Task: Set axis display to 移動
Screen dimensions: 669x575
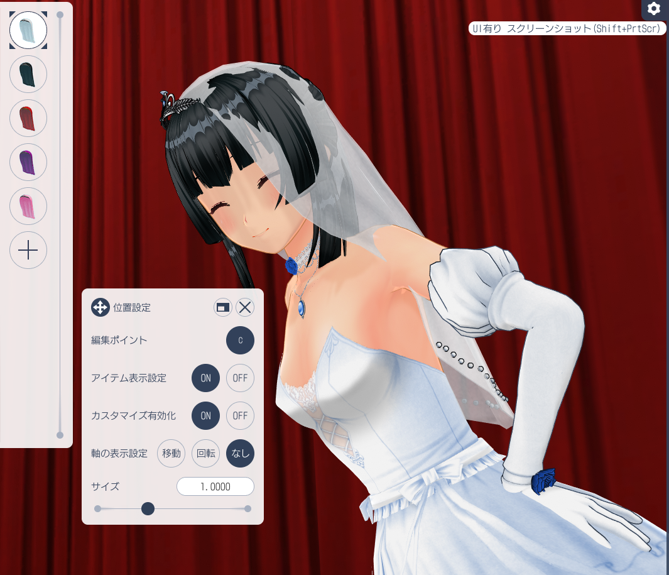Action: (171, 453)
